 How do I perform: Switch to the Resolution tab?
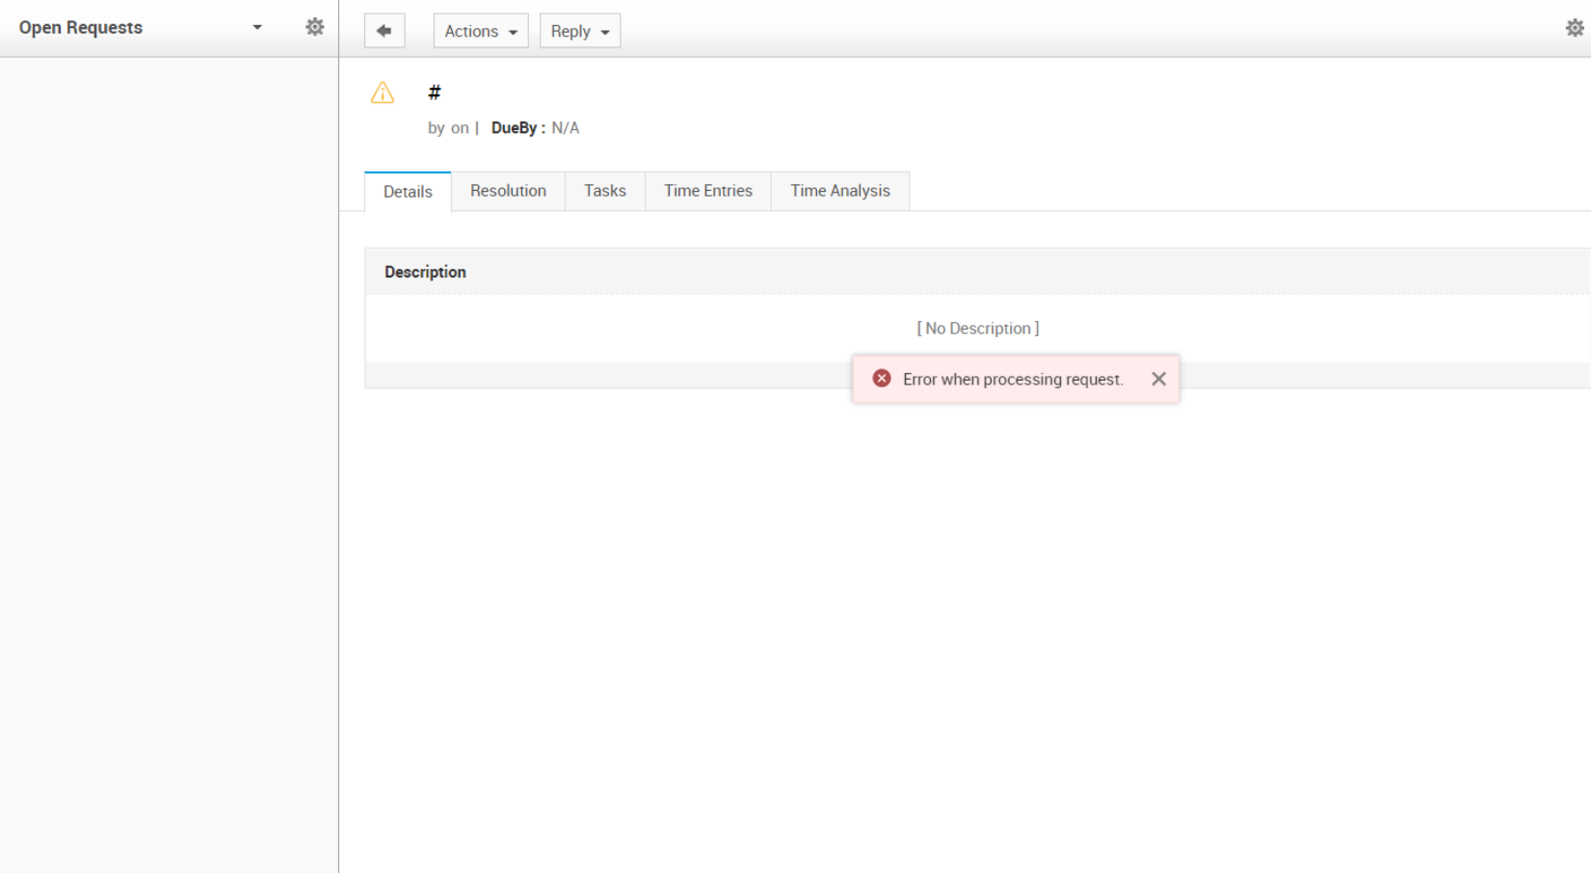click(x=508, y=191)
